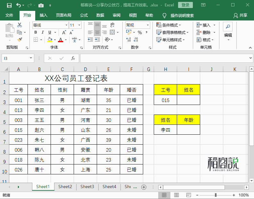Click 格式 cells button

pyautogui.click(x=205, y=40)
